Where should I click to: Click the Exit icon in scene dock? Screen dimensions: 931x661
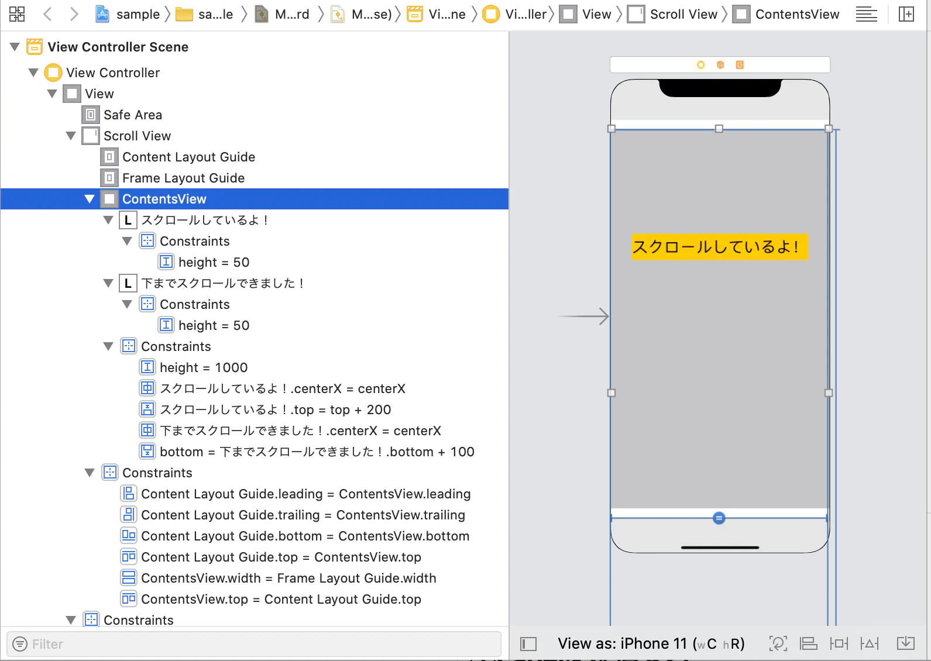tap(740, 65)
